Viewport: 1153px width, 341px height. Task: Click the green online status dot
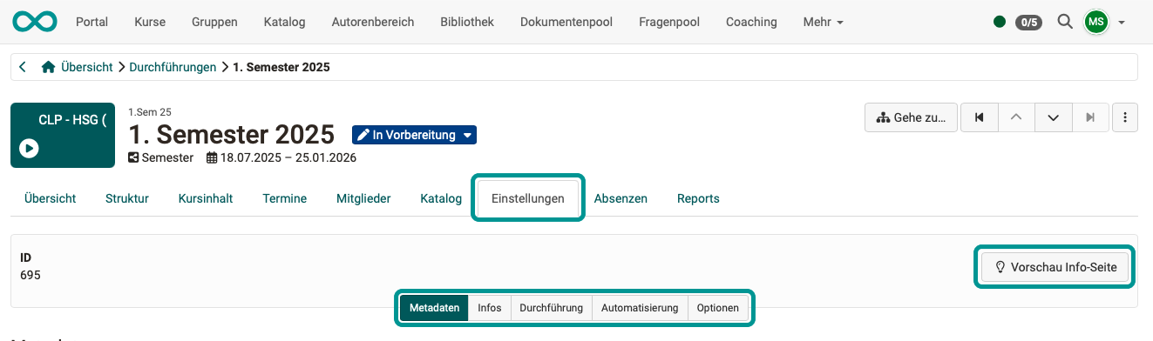coord(999,22)
